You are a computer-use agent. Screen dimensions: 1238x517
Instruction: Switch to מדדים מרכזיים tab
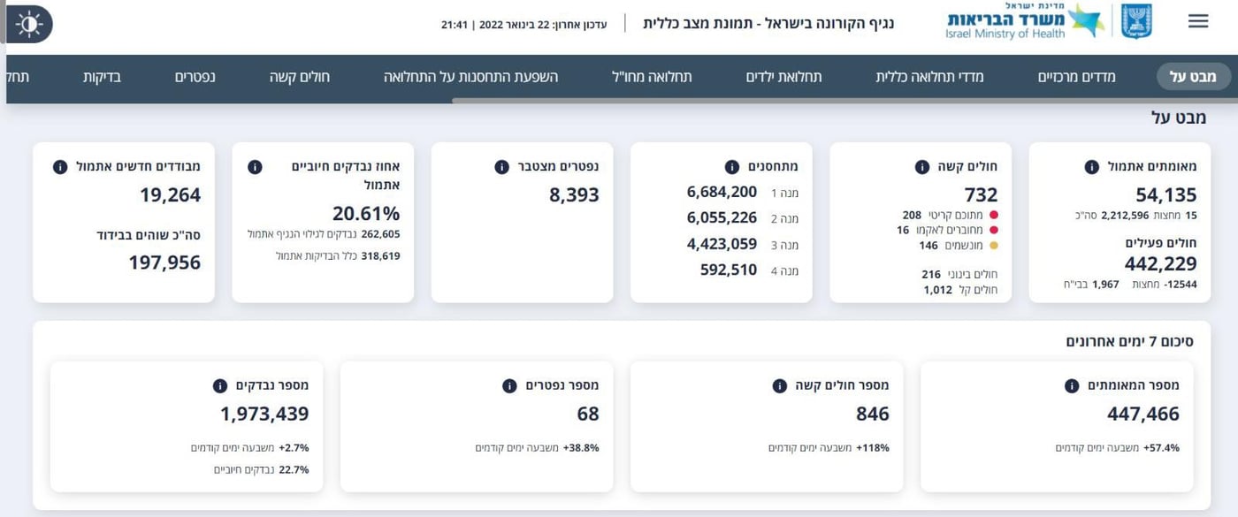coord(1076,77)
